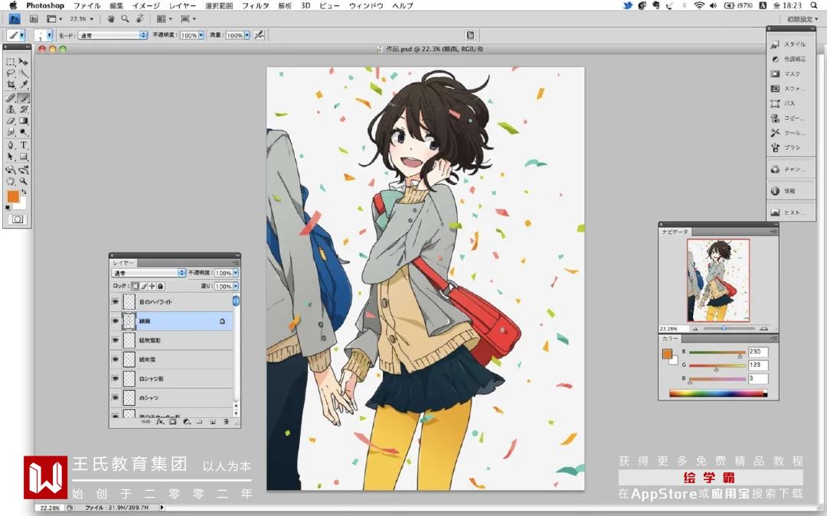Viewport: 827px width, 516px height.
Task: Open the フィルタ menu
Action: click(255, 5)
